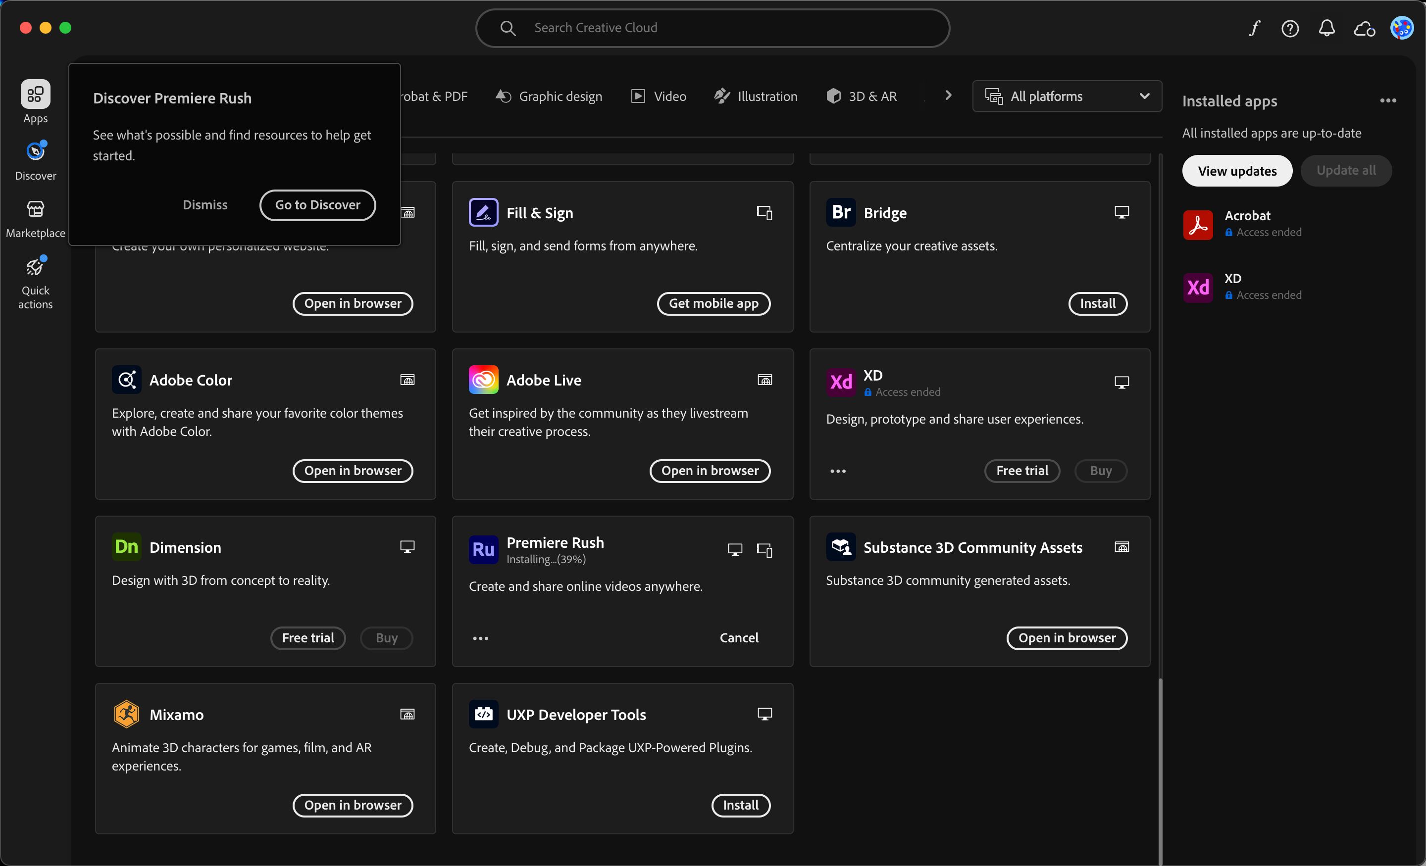The width and height of the screenshot is (1426, 866).
Task: Open Installed apps more options menu
Action: 1388,100
